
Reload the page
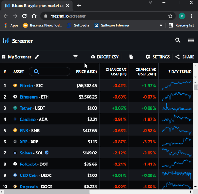pos(25,16)
